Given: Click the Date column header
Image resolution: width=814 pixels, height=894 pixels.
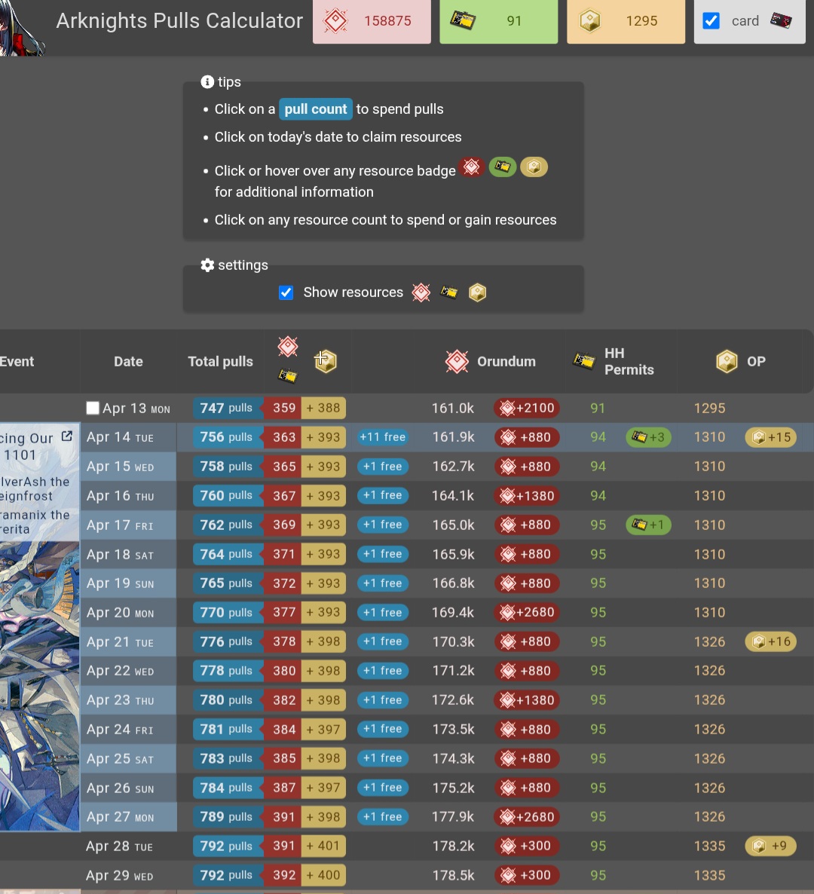Looking at the screenshot, I should [x=128, y=362].
